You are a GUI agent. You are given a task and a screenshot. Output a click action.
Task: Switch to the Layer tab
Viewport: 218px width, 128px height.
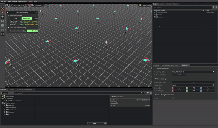(162, 4)
